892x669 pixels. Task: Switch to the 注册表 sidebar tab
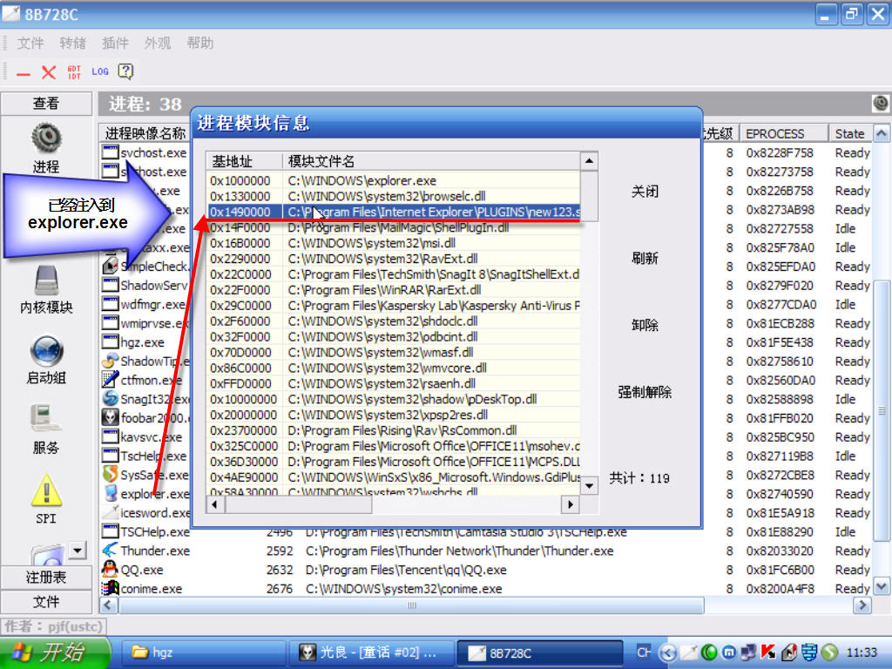pyautogui.click(x=46, y=578)
